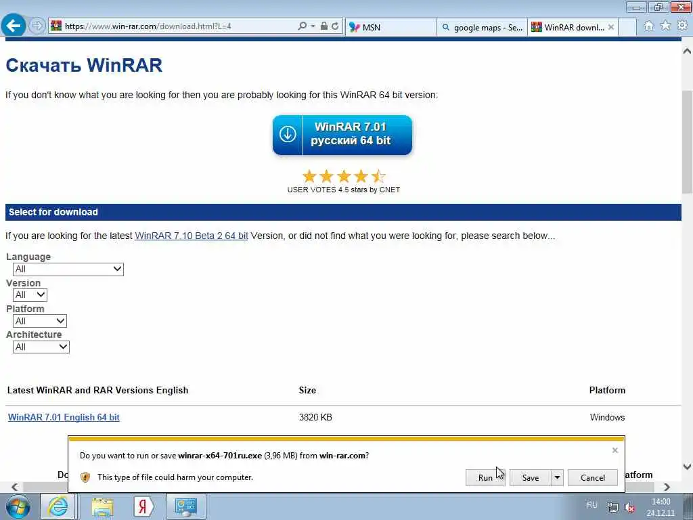Screen dimensions: 693x520
Task: Click the security shield warning icon
Action: click(x=85, y=477)
